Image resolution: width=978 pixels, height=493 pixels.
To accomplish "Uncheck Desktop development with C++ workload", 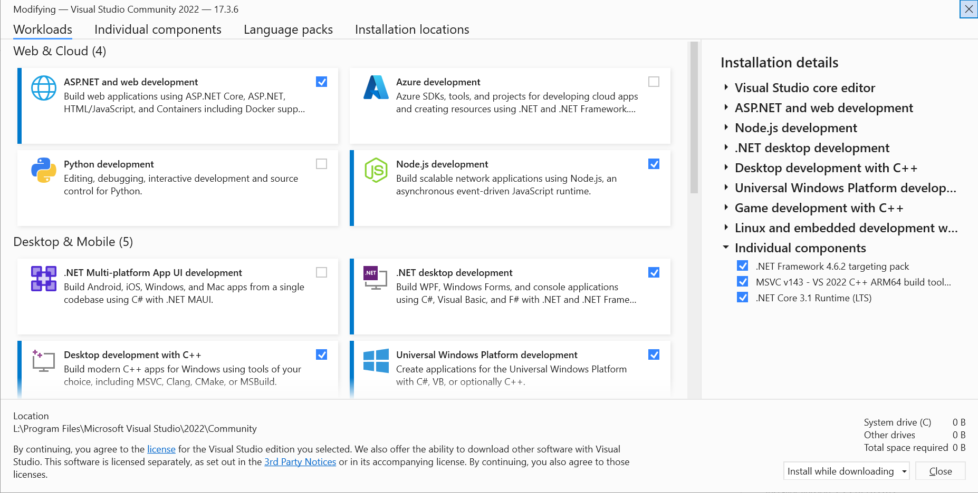I will pos(321,354).
